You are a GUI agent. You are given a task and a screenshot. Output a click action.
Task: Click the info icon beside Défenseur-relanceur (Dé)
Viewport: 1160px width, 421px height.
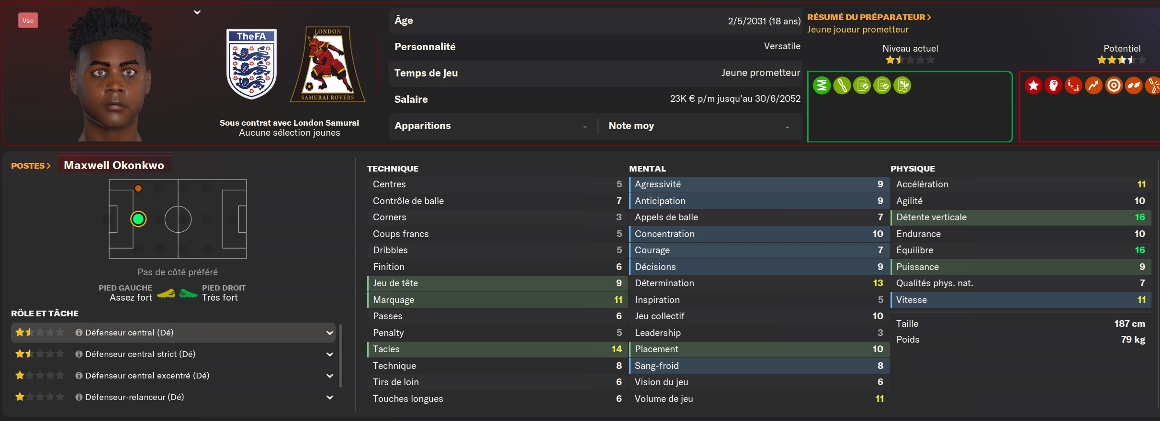[79, 397]
